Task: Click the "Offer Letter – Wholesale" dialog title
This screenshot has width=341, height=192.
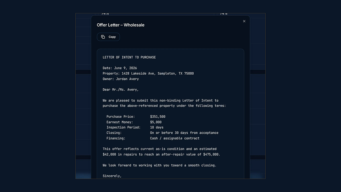Action: (120, 25)
